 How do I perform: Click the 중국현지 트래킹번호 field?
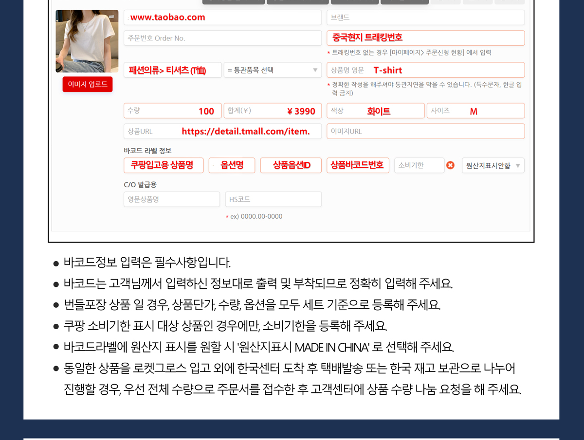click(x=425, y=38)
